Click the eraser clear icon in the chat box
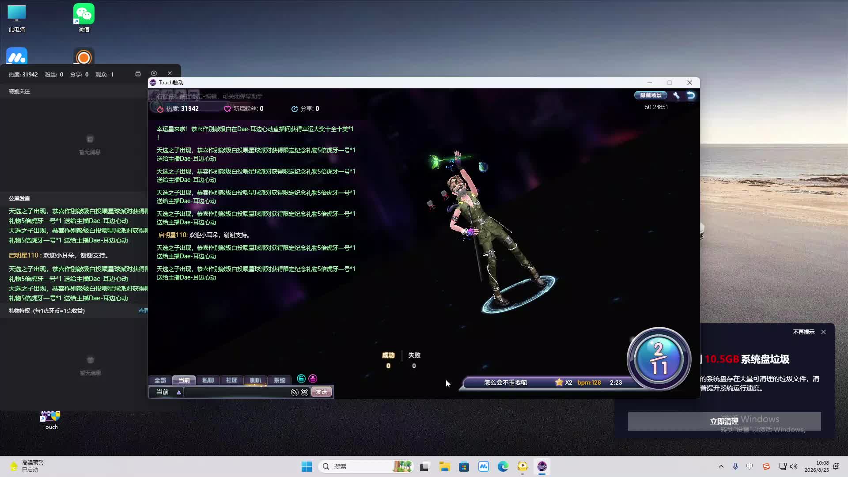The height and width of the screenshot is (477, 848). pos(295,392)
